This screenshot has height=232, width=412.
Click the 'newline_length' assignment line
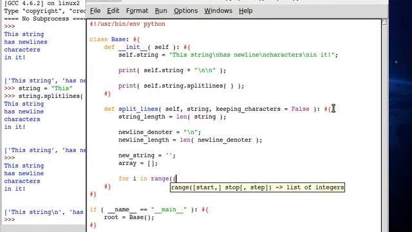tap(191, 140)
